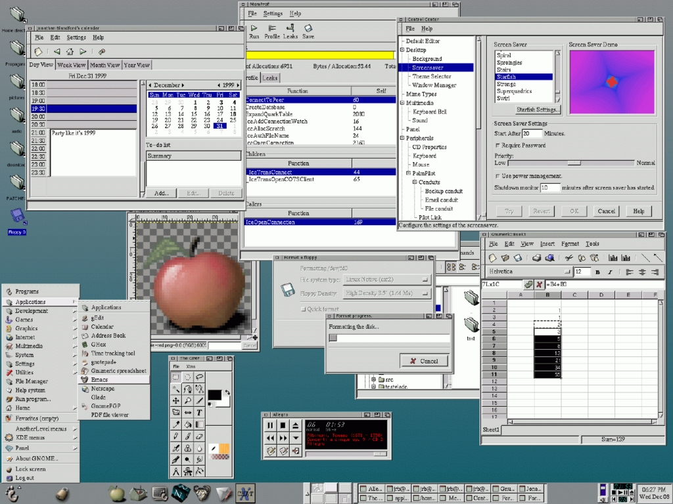Pick the GIMP Text tool
Image resolution: width=673 pixels, height=504 pixels.
point(199,413)
